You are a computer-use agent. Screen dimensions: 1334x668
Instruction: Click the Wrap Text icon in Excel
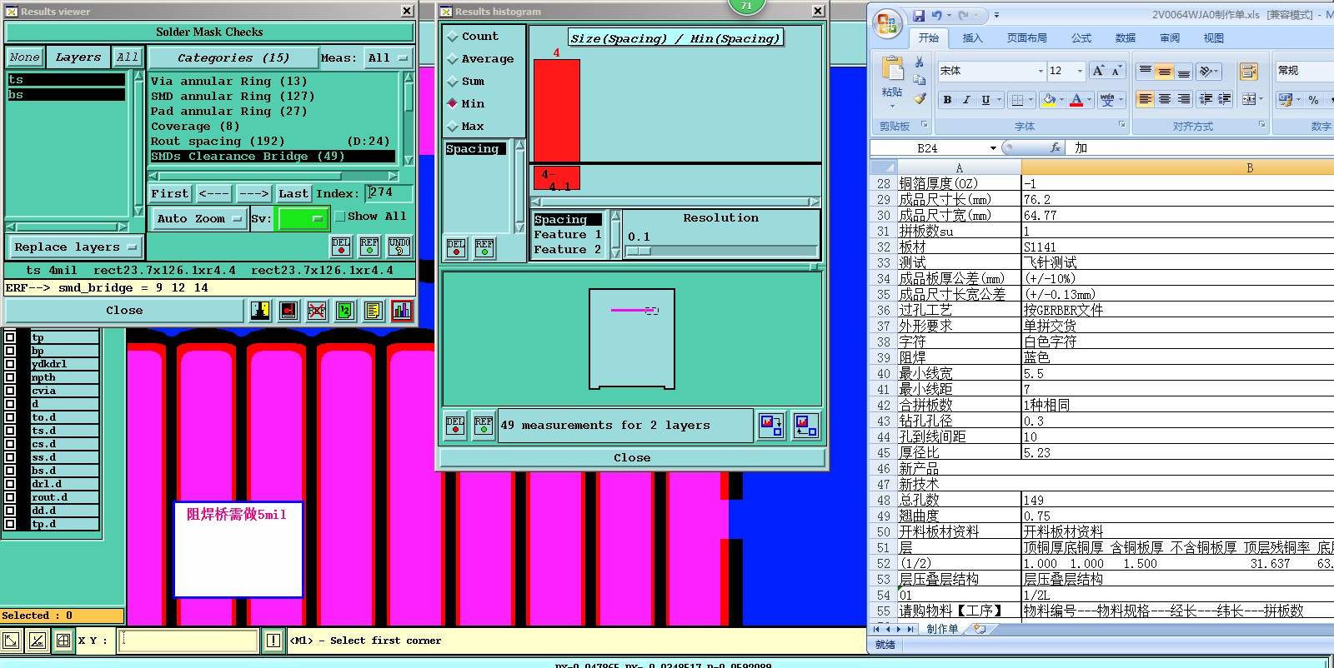(x=1249, y=71)
